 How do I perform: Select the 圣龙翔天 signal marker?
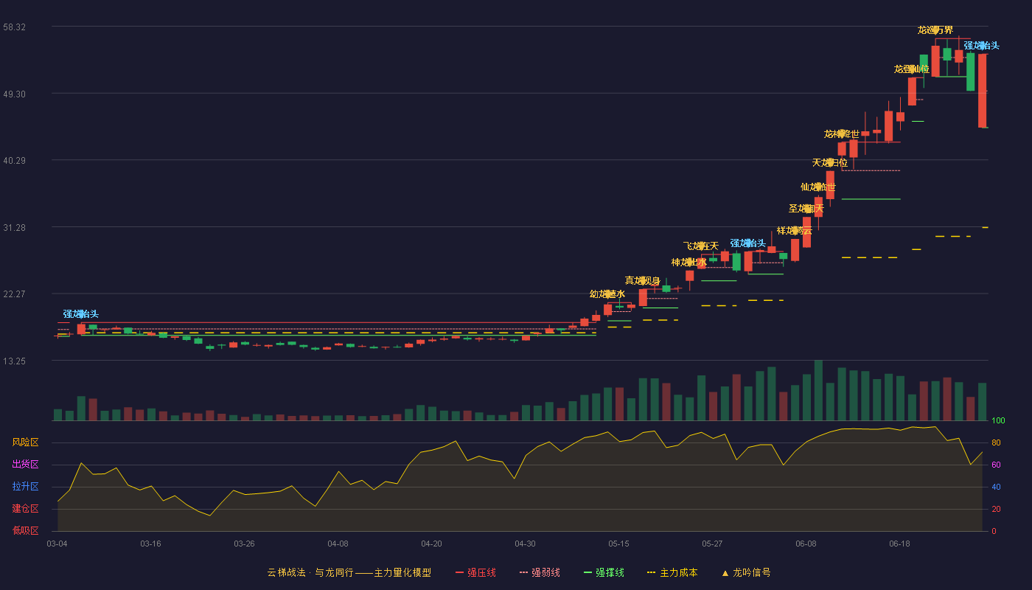coord(806,208)
